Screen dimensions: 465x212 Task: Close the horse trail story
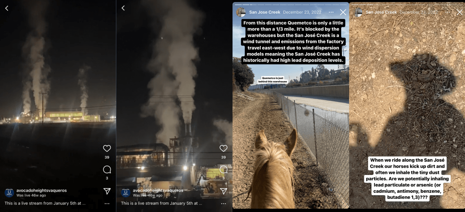[x=343, y=12]
